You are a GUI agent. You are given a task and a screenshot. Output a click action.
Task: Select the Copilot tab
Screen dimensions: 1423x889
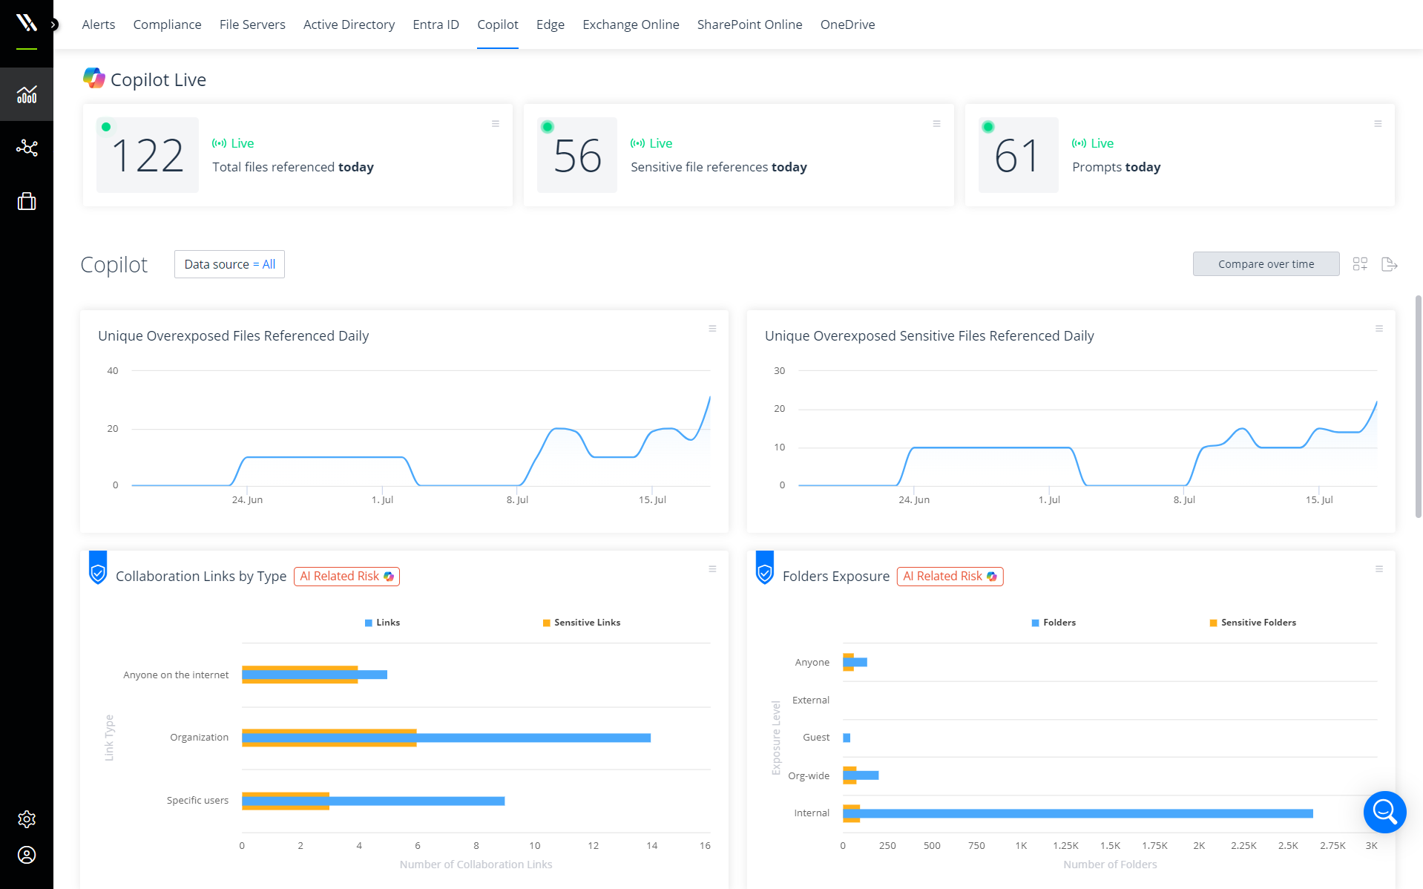coord(498,24)
